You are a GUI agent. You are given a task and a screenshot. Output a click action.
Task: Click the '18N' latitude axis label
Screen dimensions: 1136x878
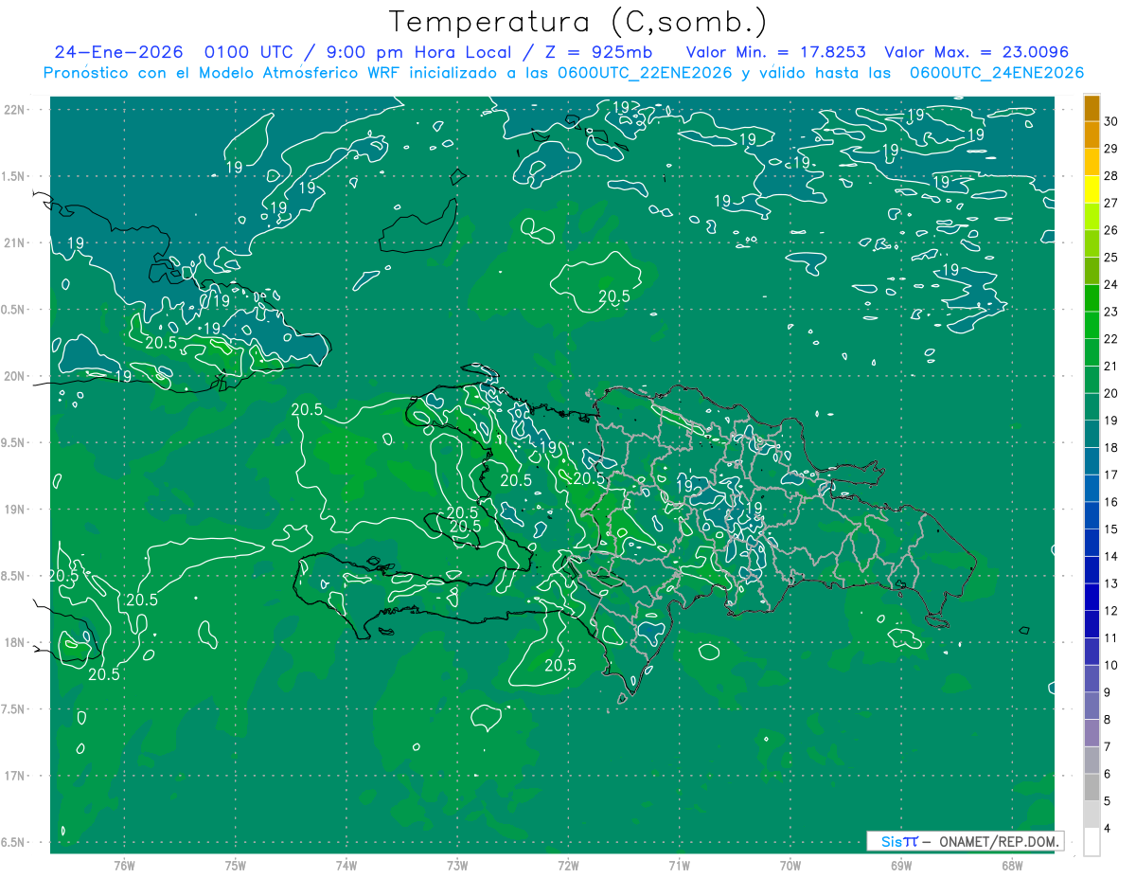pos(16,642)
